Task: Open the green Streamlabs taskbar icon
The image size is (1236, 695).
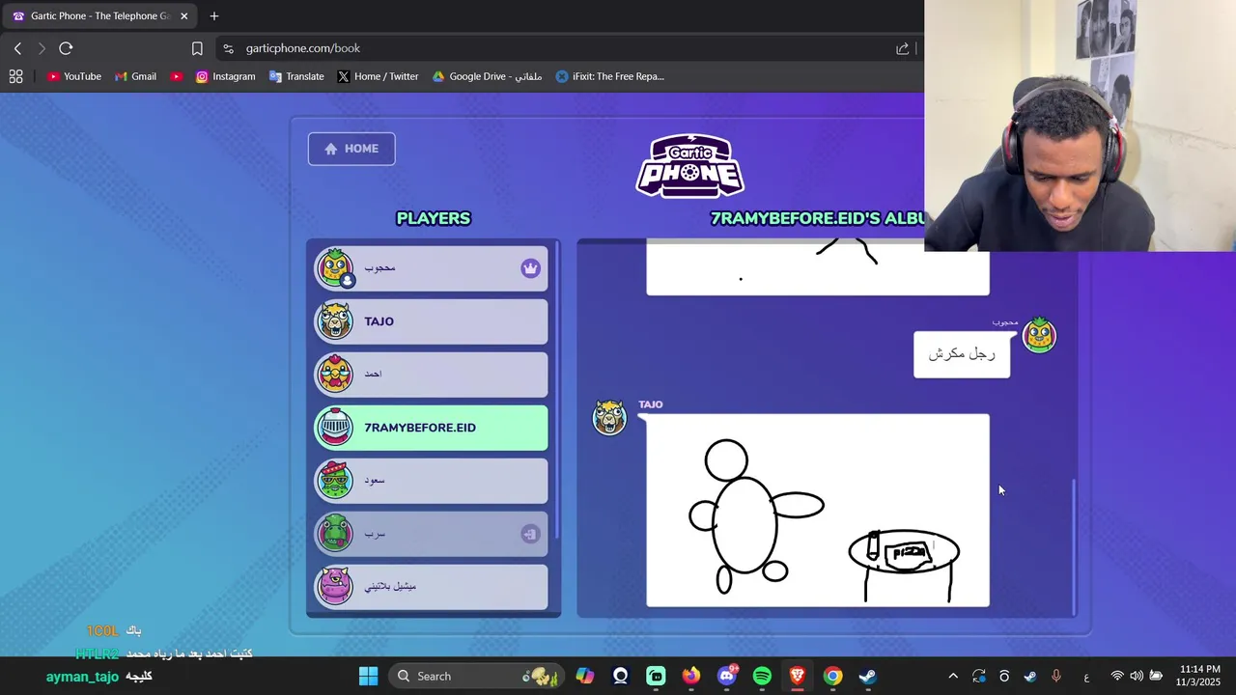Action: 656,676
